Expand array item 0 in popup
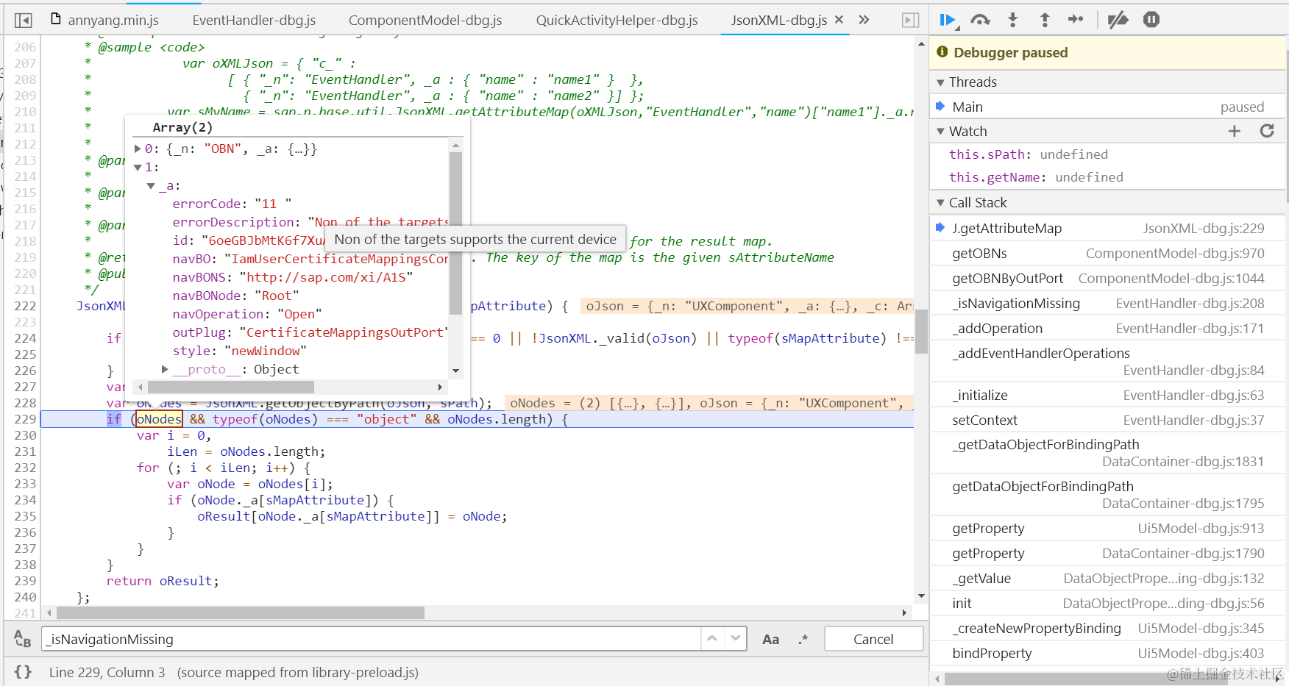The image size is (1289, 686). 138,149
